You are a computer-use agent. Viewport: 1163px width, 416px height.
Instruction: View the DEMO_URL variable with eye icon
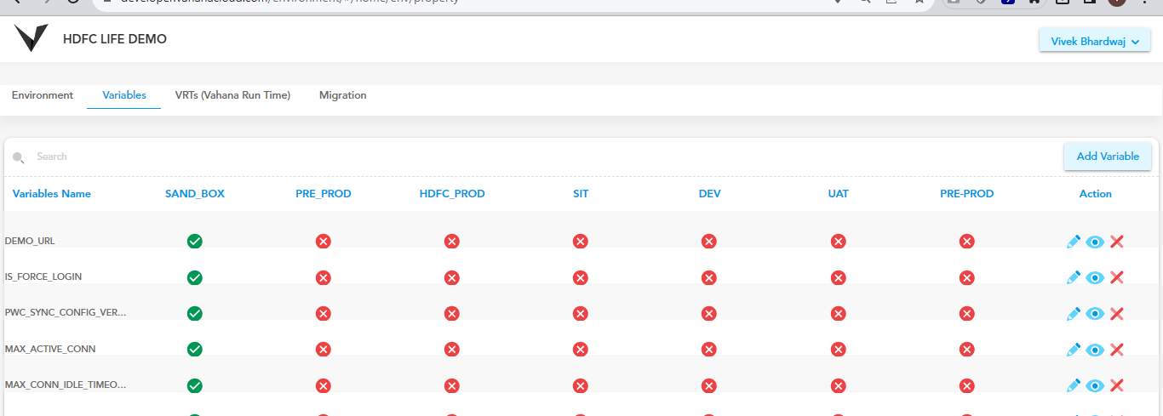tap(1095, 242)
